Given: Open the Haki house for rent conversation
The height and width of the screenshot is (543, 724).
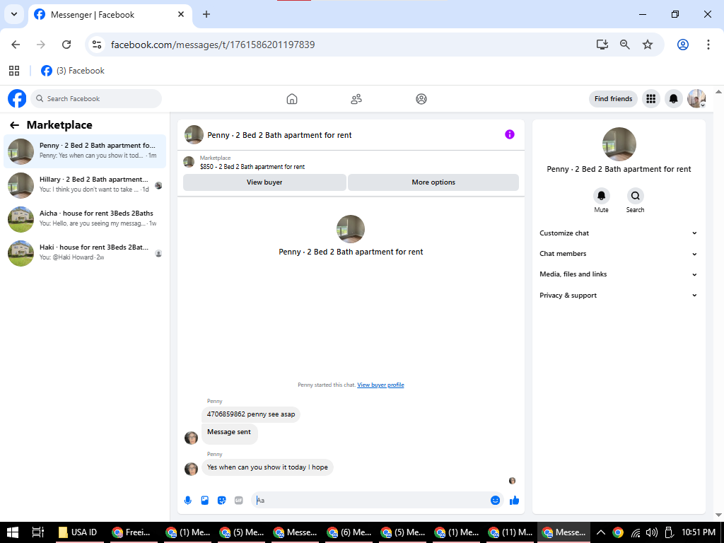Looking at the screenshot, I should click(85, 253).
